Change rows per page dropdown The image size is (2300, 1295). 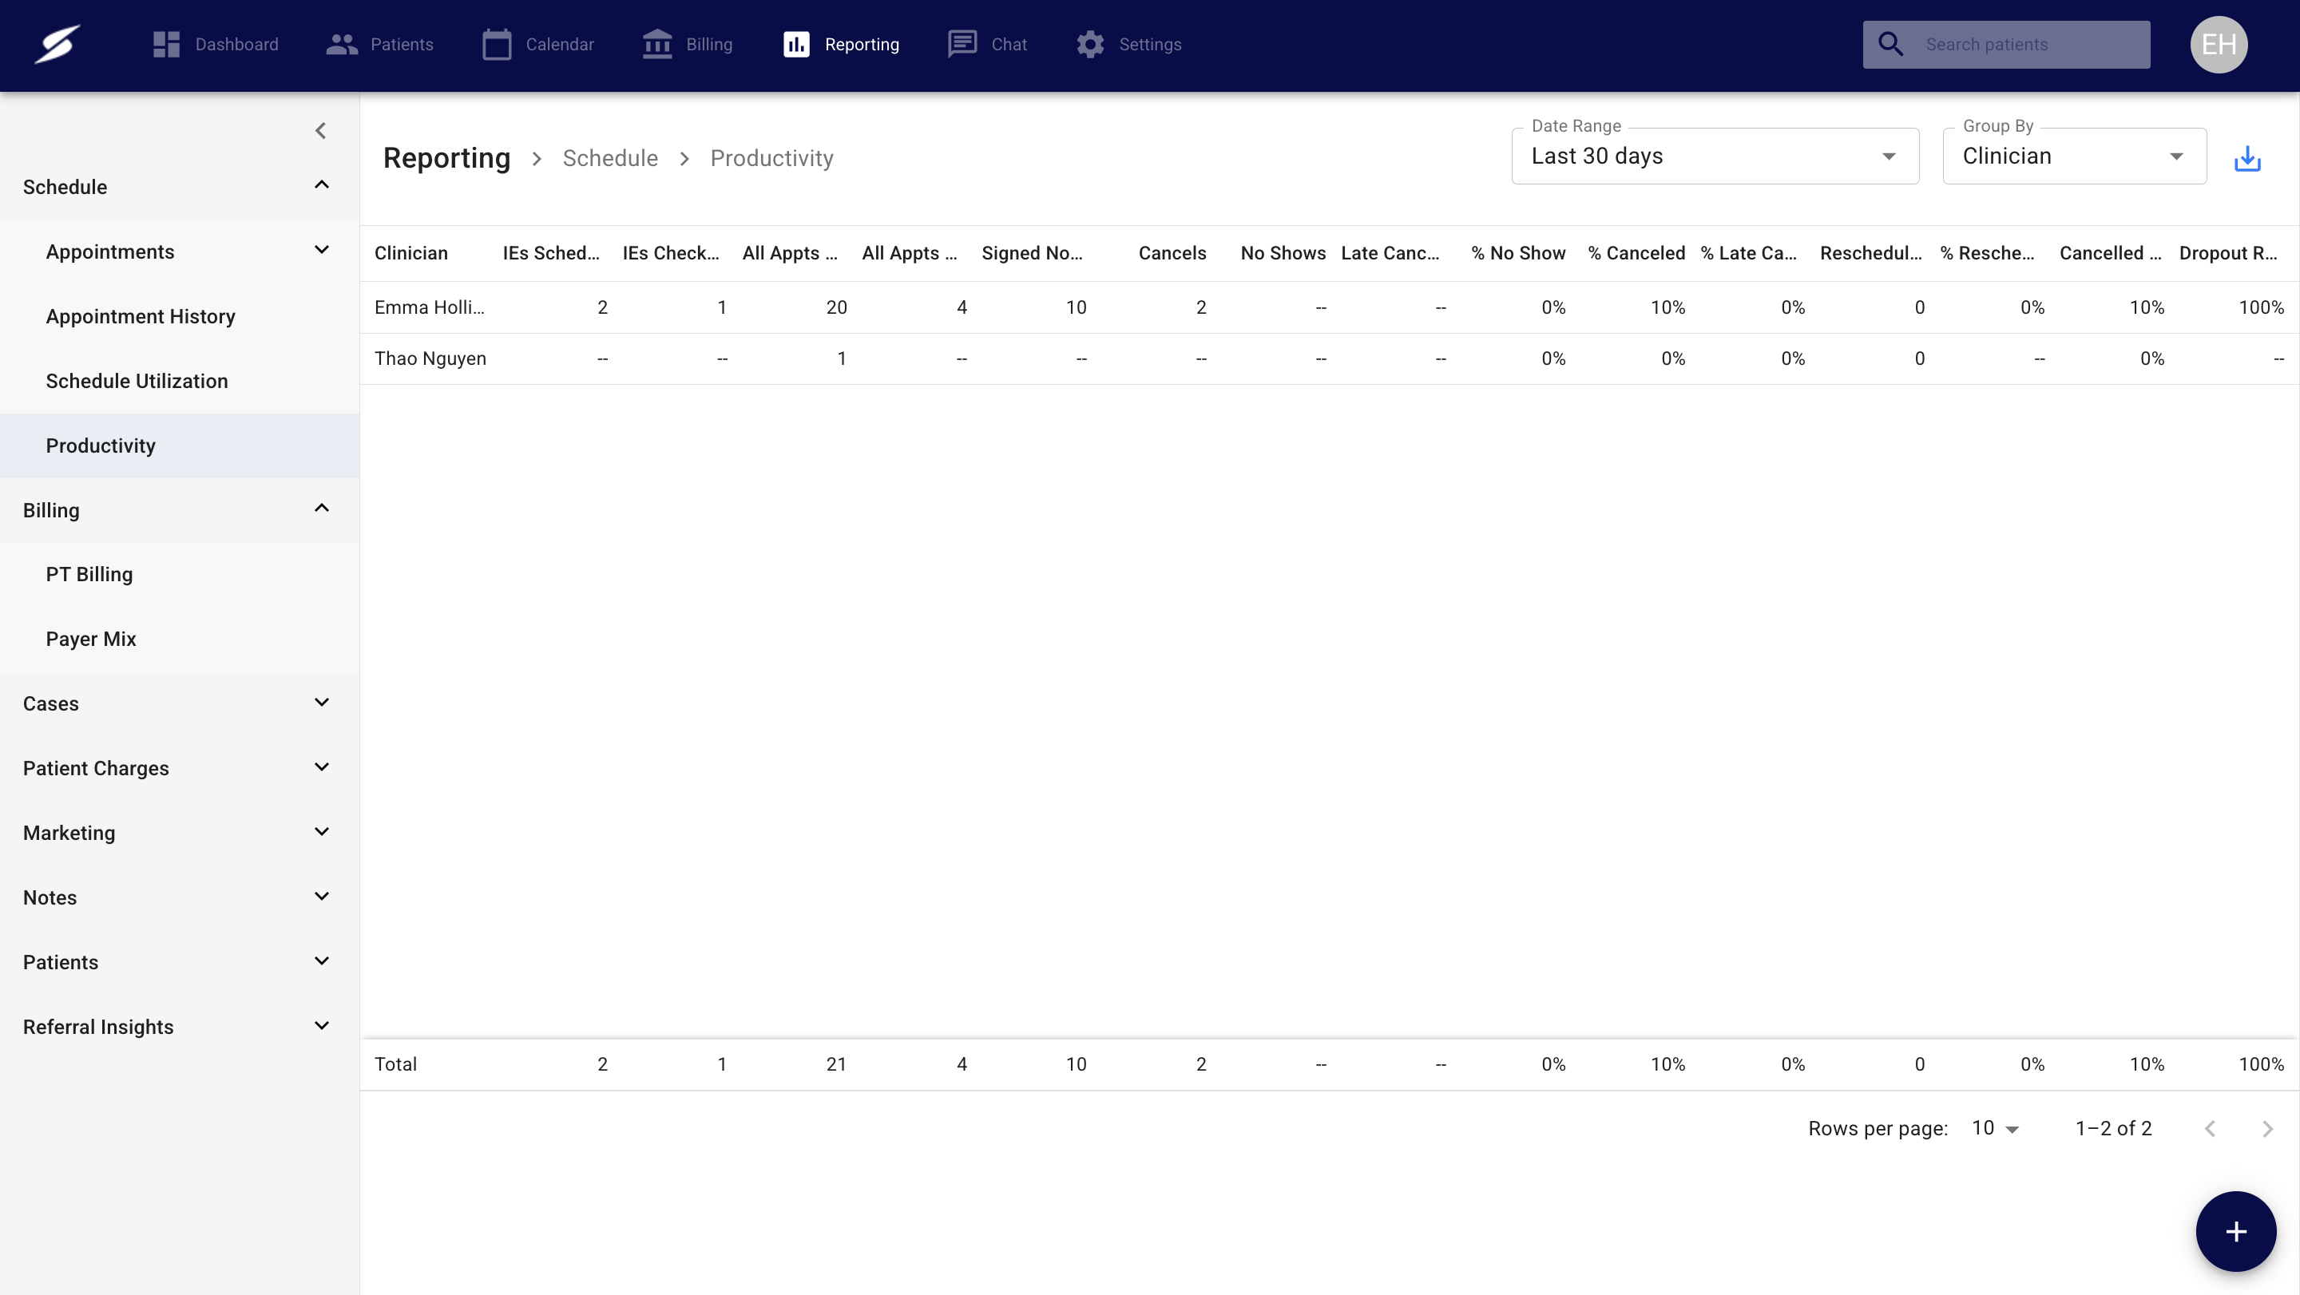point(1995,1128)
